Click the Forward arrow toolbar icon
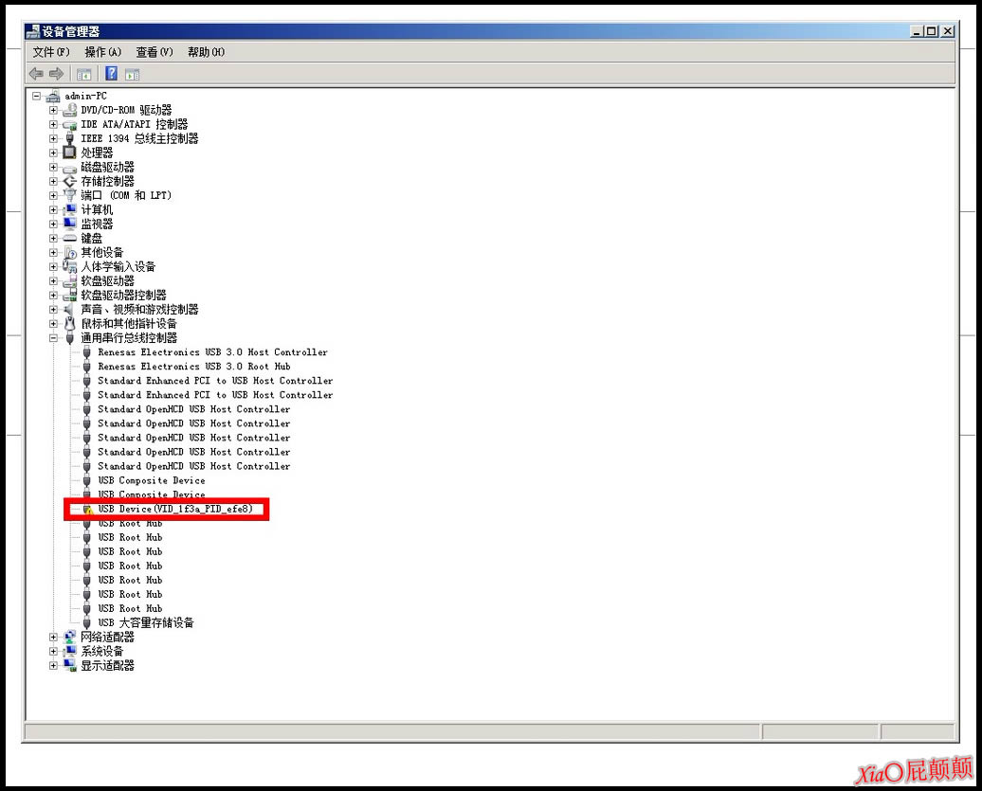 [x=56, y=74]
